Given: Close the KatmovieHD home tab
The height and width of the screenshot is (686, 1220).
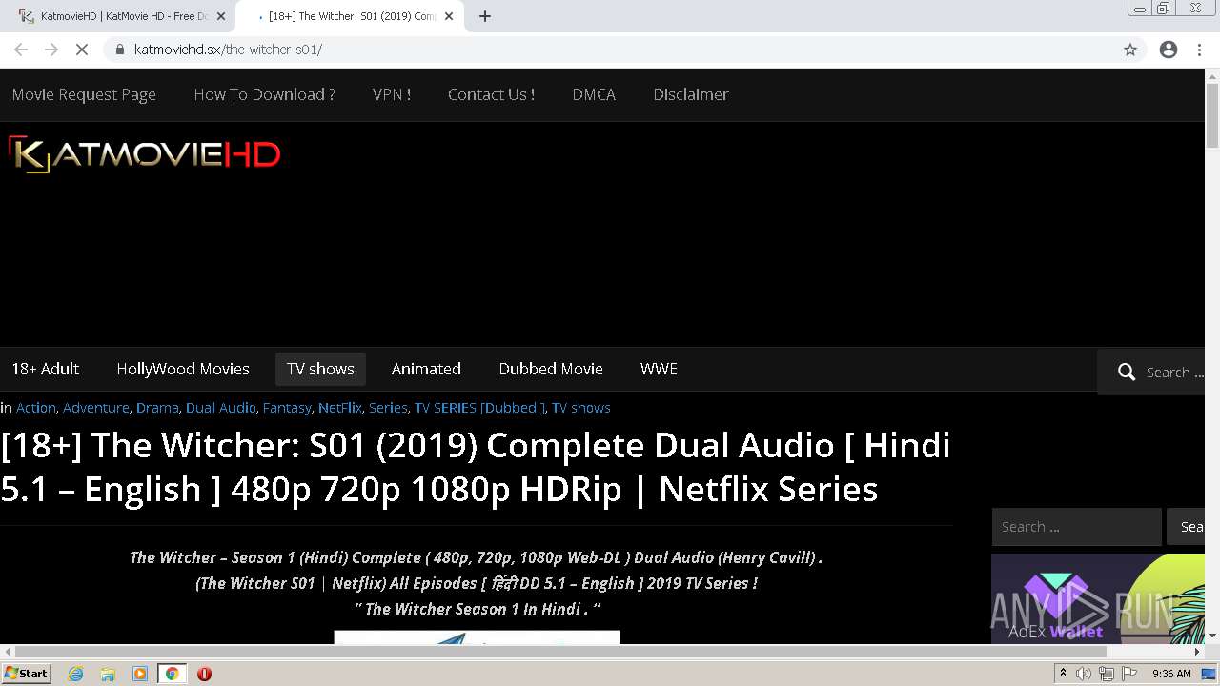Looking at the screenshot, I should click(221, 16).
